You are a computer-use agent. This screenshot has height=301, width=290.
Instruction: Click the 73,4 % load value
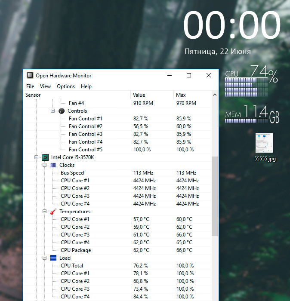click(x=141, y=289)
